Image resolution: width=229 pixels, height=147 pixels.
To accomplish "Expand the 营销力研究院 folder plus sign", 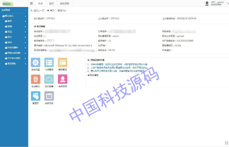I will [x=25, y=53].
